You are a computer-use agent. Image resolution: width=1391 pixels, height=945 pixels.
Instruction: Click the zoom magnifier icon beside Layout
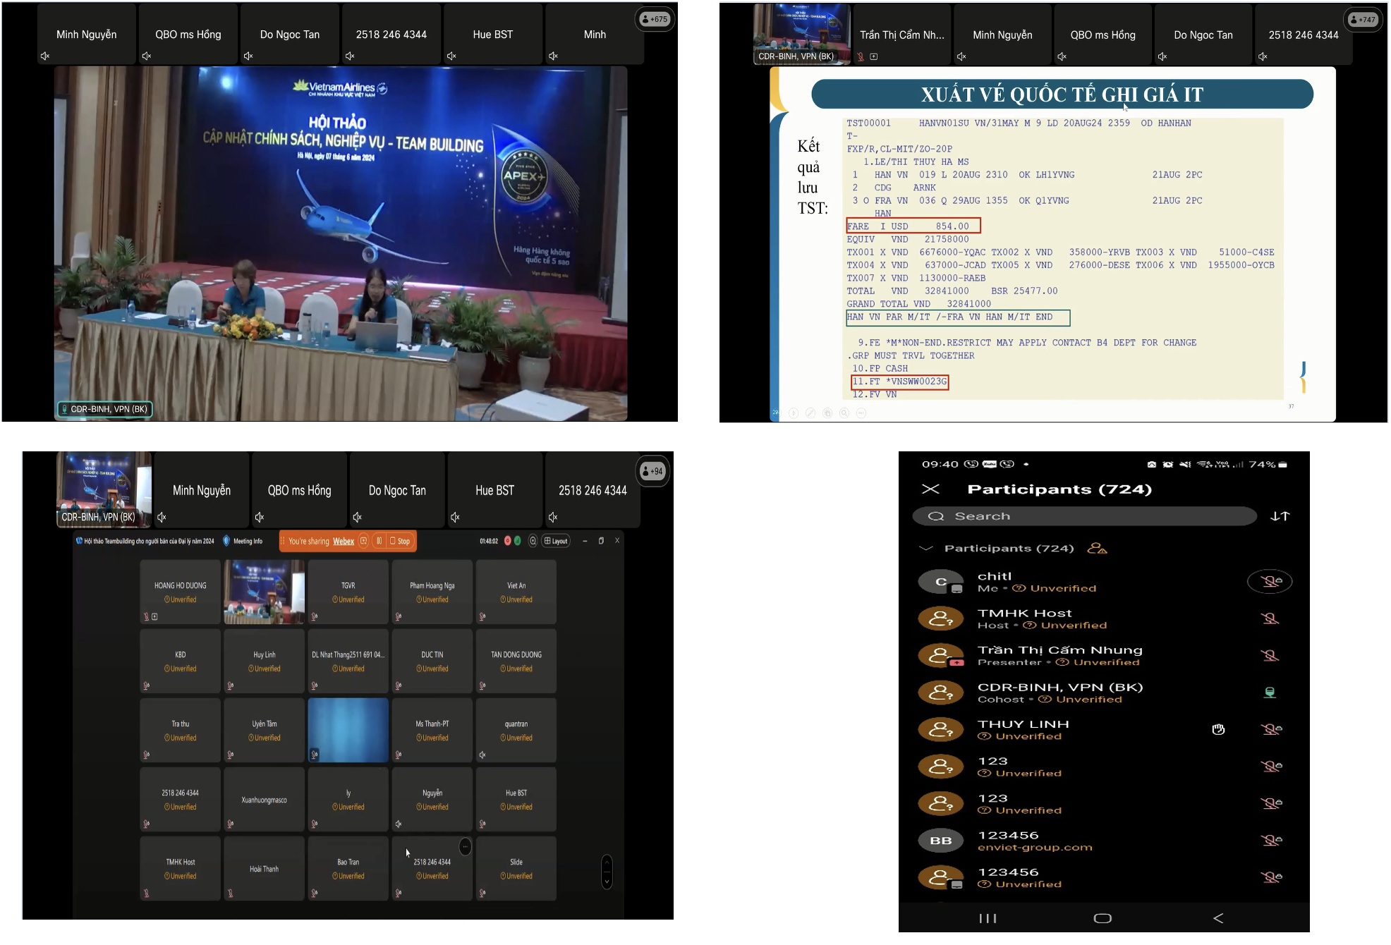533,542
